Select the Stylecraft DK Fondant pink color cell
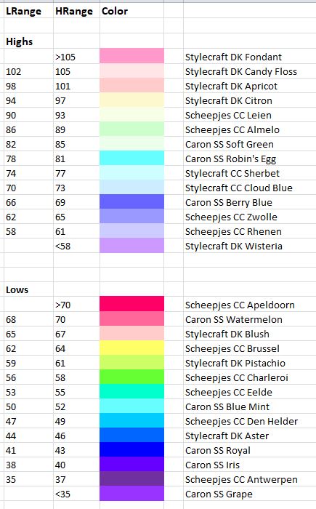316x509 pixels. (131, 56)
